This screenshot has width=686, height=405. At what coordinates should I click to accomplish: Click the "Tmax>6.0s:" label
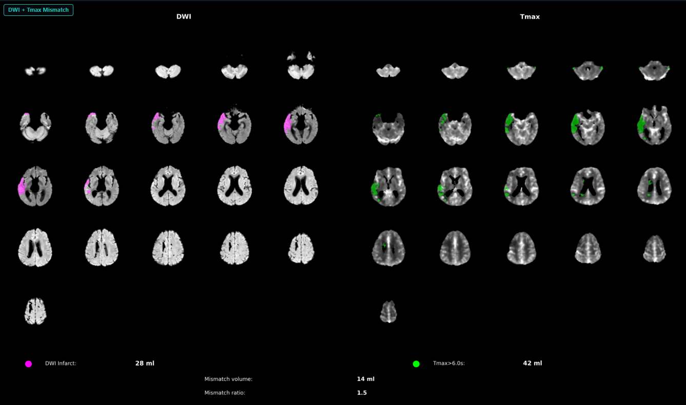pyautogui.click(x=449, y=363)
